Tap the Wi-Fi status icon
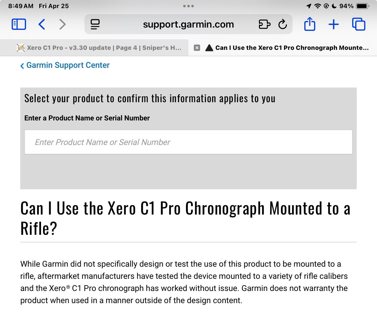 coord(317,6)
